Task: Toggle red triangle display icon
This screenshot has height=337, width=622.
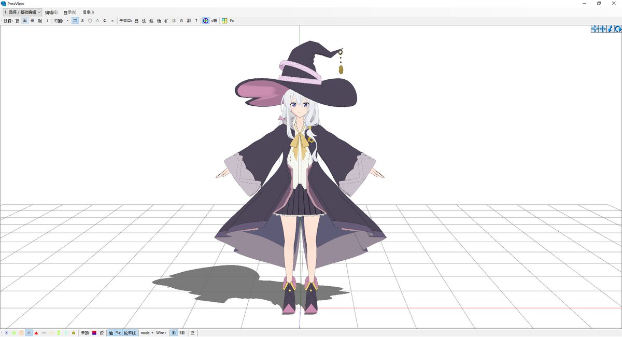Action: pyautogui.click(x=36, y=333)
